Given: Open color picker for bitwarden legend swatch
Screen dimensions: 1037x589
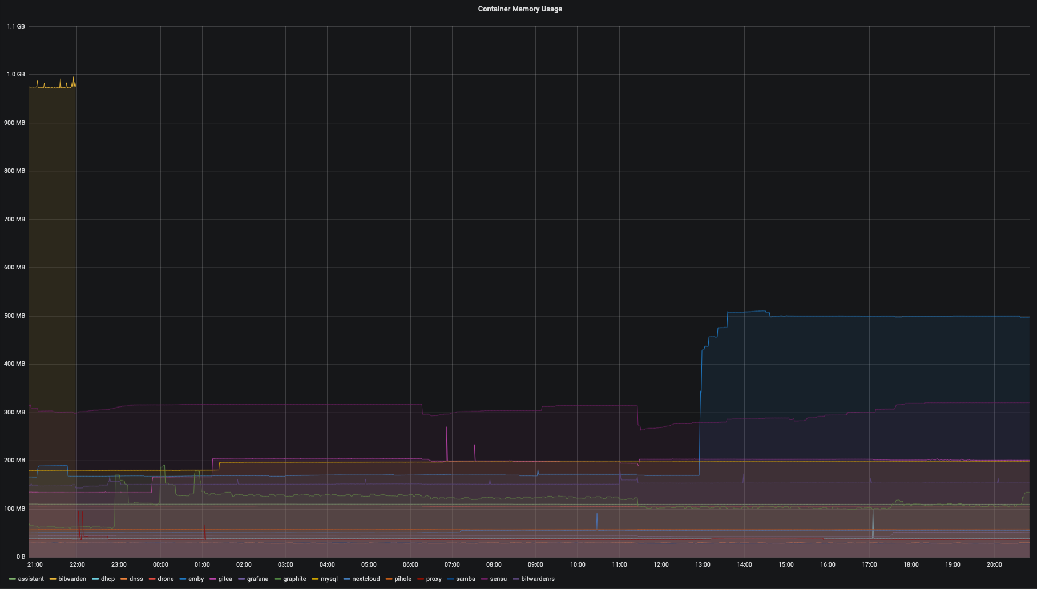Looking at the screenshot, I should 53,579.
